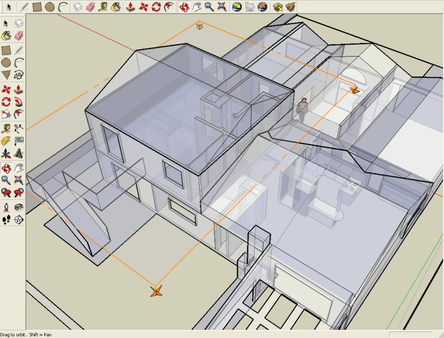Activate the Look Around eye tool

click(x=19, y=207)
